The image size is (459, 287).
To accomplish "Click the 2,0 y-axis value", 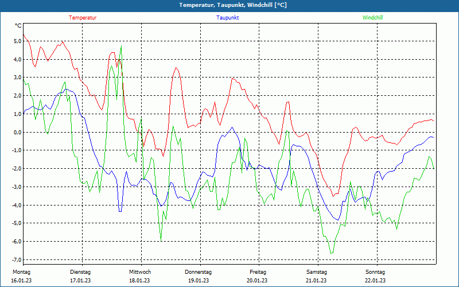I will click(18, 96).
